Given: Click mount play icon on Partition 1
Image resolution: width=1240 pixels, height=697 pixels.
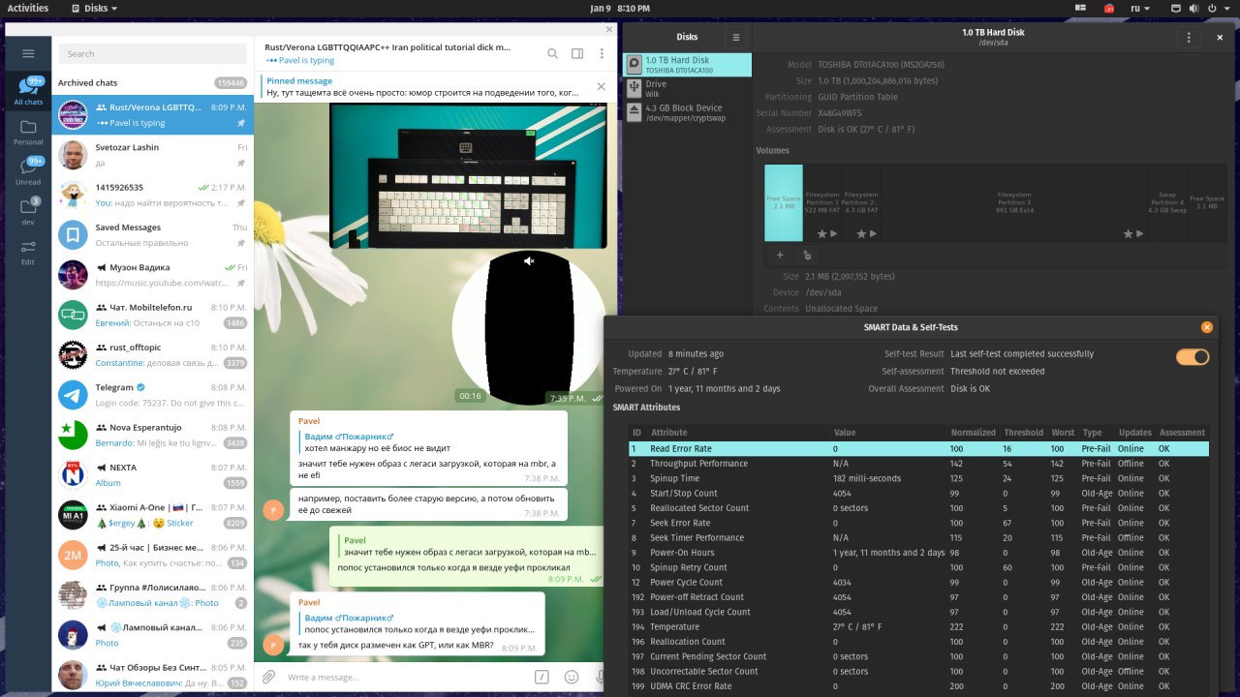Looking at the screenshot, I should (x=834, y=233).
